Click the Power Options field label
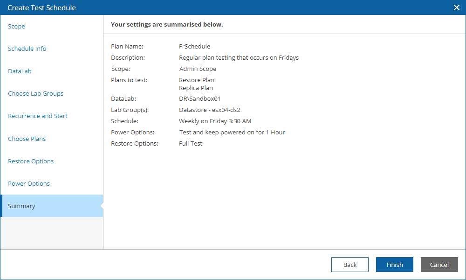Image resolution: width=466 pixels, height=280 pixels. [x=132, y=133]
